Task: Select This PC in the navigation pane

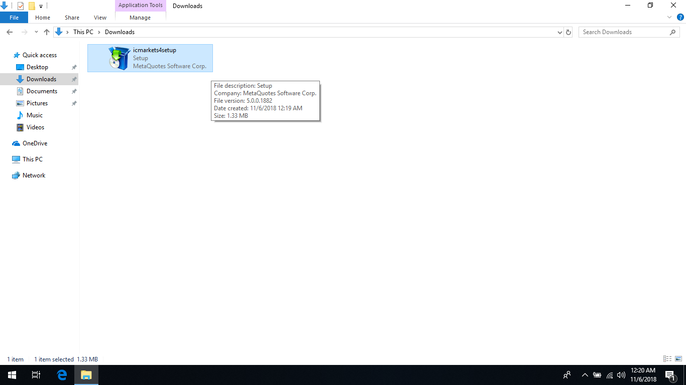Action: pyautogui.click(x=32, y=159)
